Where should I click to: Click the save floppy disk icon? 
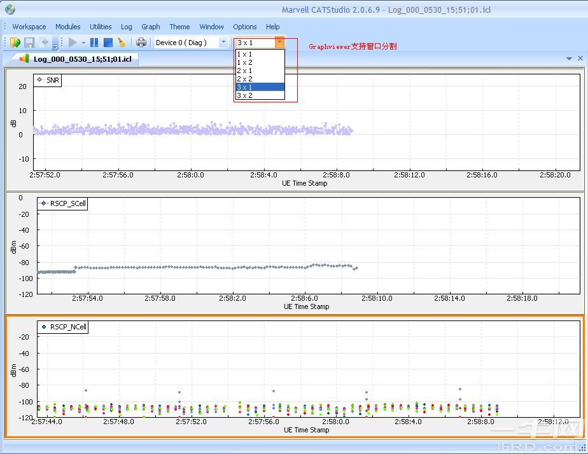tap(29, 43)
